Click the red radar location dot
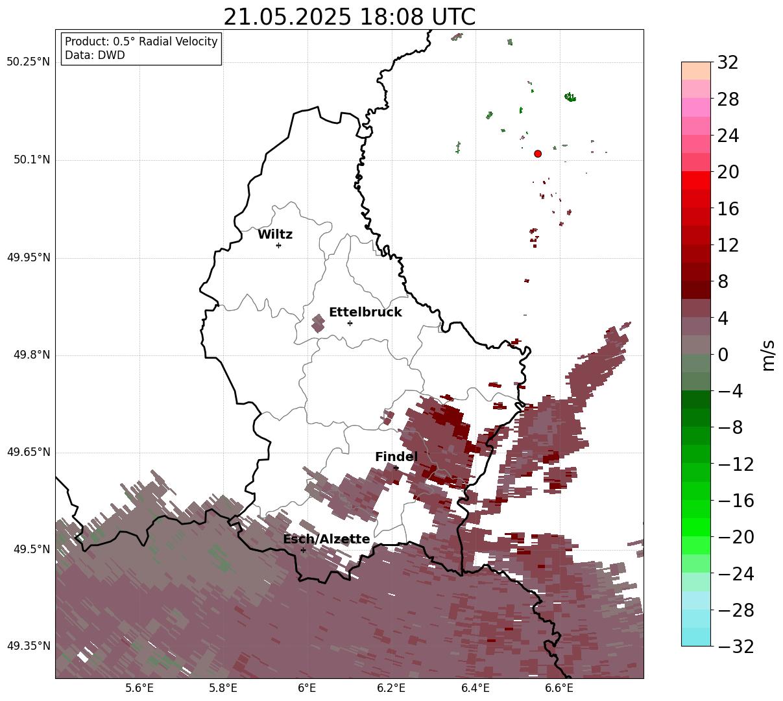This screenshot has width=783, height=701. 538,154
